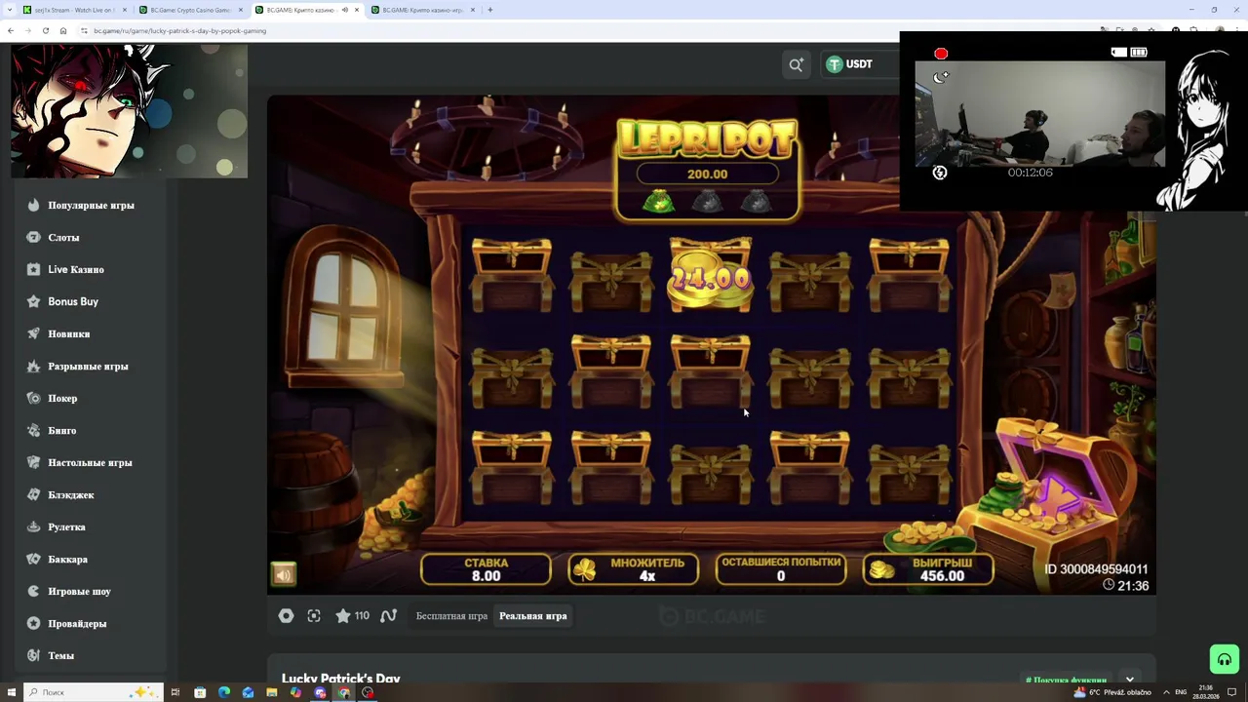The width and height of the screenshot is (1248, 702).
Task: Click the Lucky Patrick's Day title
Action: 341,679
